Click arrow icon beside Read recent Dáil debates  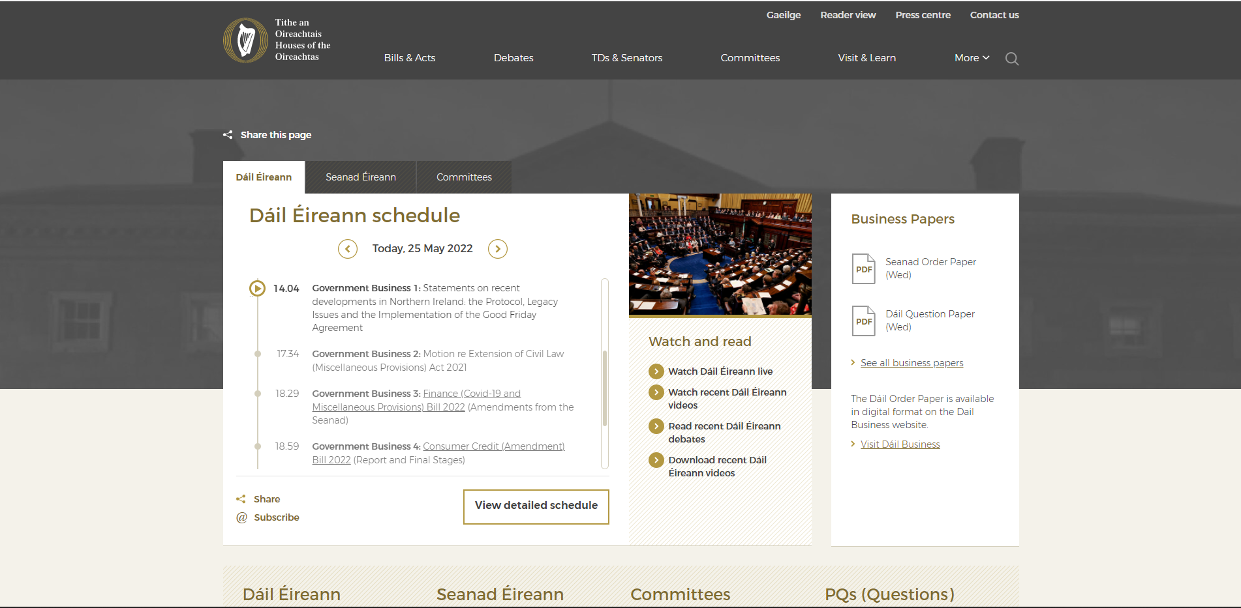point(656,426)
